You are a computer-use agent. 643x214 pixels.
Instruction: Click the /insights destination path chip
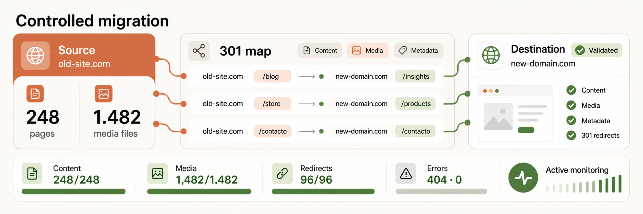[415, 77]
